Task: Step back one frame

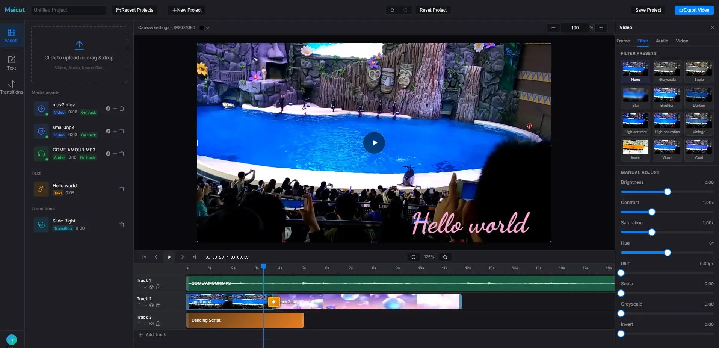Action: click(156, 257)
